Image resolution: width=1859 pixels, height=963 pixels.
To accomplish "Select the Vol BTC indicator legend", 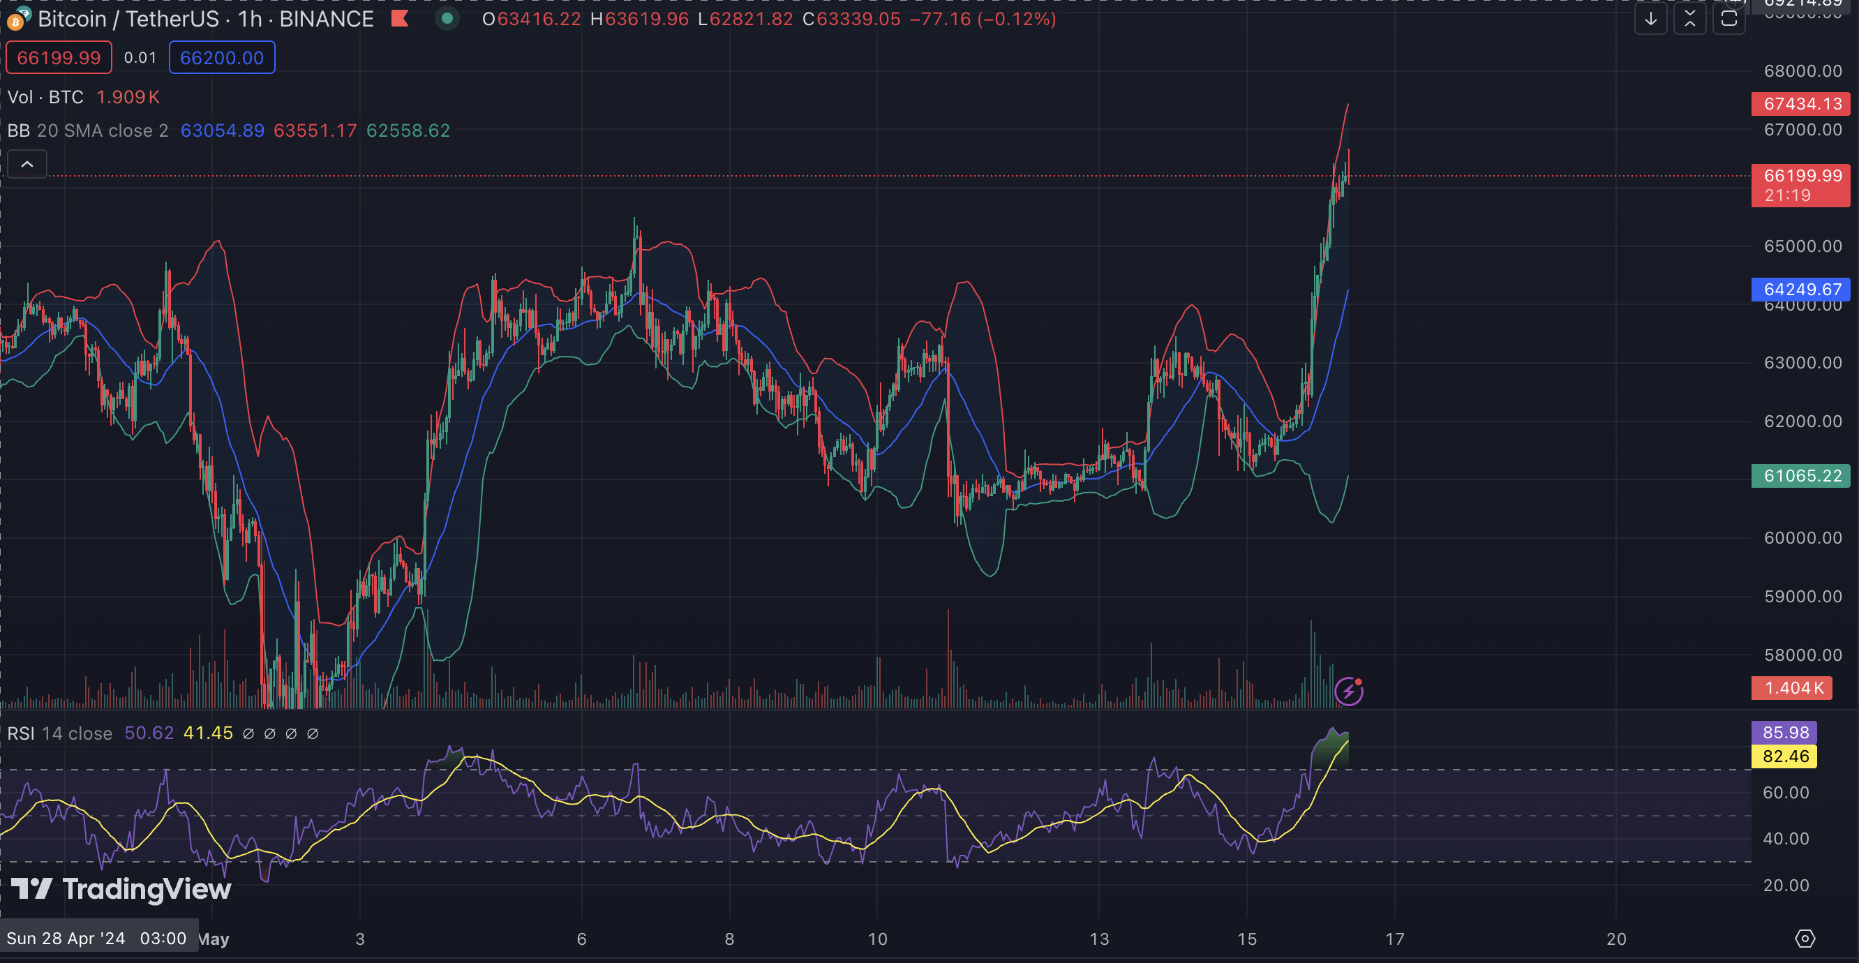I will [x=45, y=97].
